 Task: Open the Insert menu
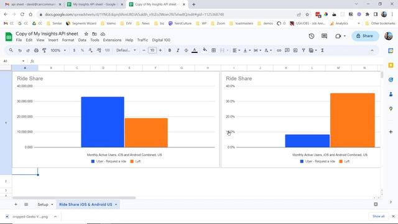pos(53,40)
